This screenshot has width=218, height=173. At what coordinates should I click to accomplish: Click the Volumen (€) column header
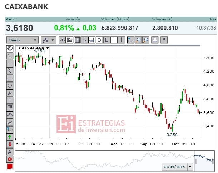tap(162, 19)
